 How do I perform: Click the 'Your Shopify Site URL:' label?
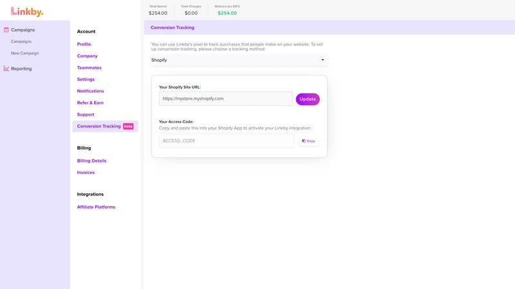pos(180,87)
